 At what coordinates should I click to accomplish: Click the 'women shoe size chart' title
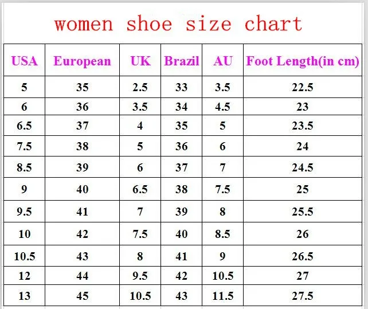(178, 24)
